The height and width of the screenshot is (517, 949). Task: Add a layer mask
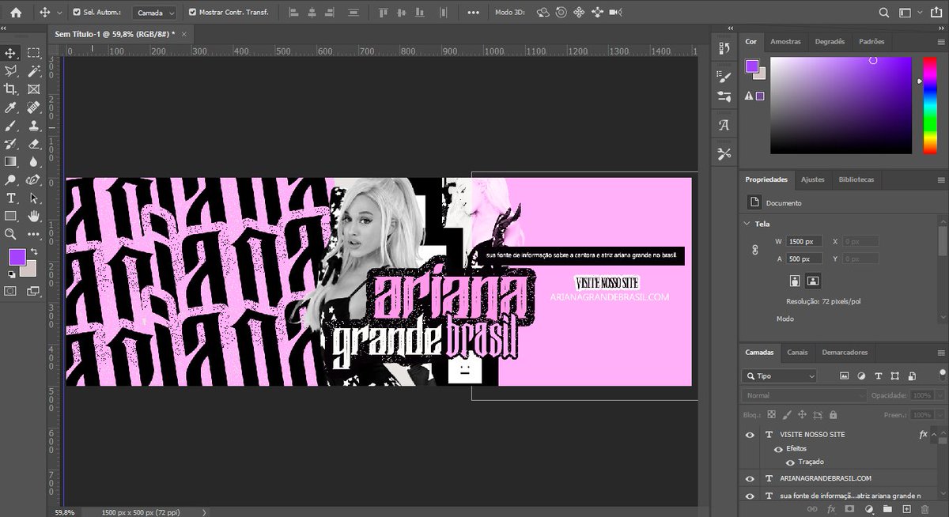tap(849, 508)
